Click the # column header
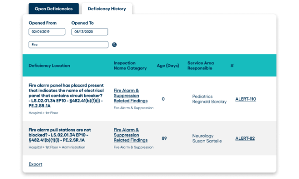This screenshot has width=299, height=179. pyautogui.click(x=232, y=65)
